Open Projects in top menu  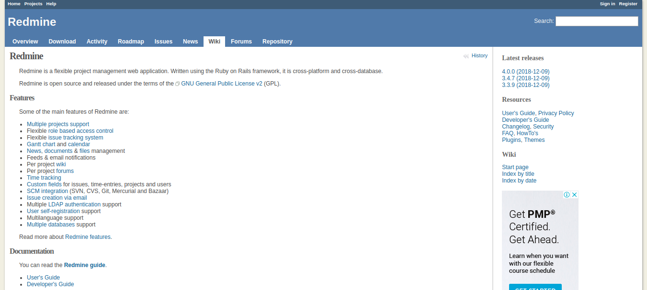point(34,4)
